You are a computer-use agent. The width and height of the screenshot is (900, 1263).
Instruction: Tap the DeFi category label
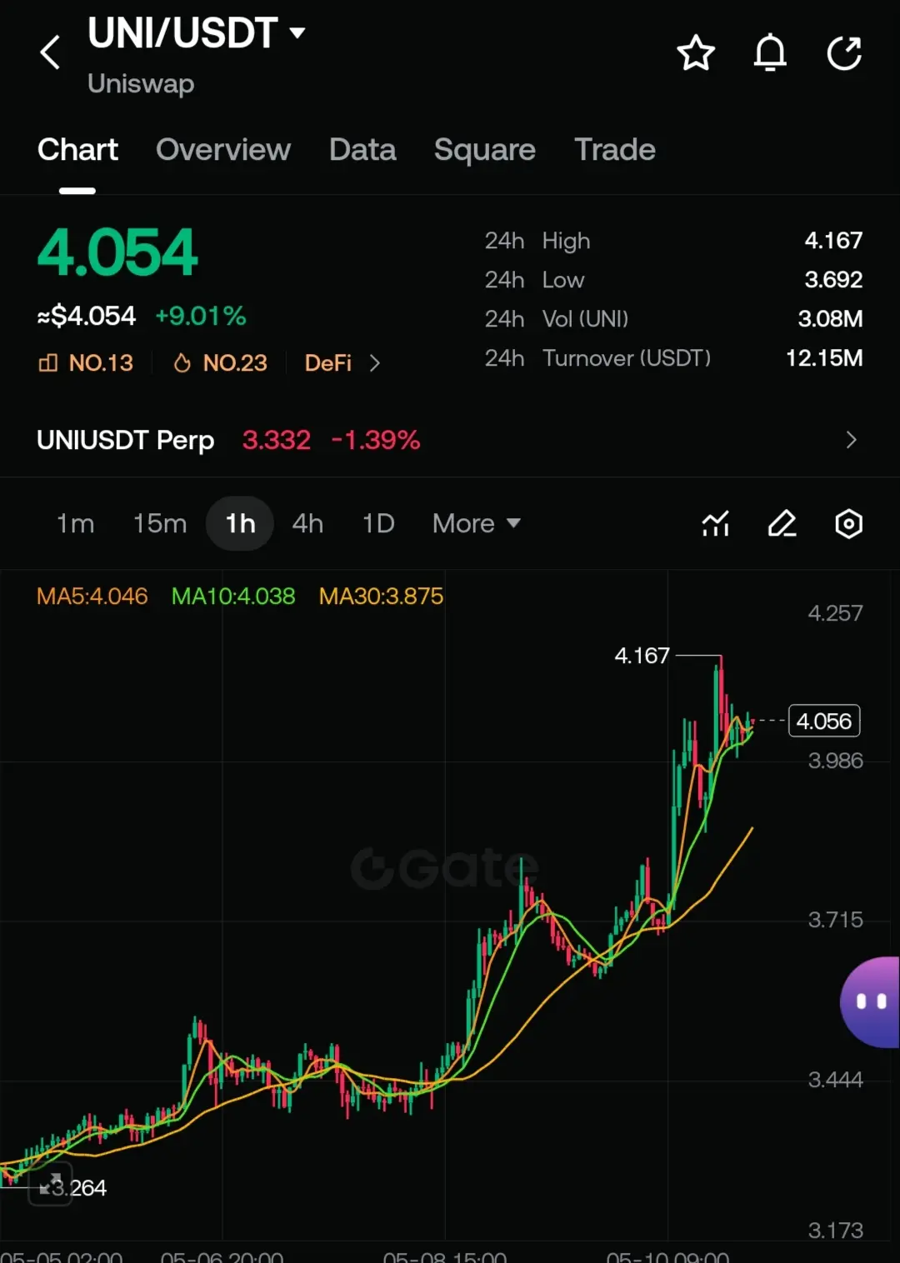[328, 363]
